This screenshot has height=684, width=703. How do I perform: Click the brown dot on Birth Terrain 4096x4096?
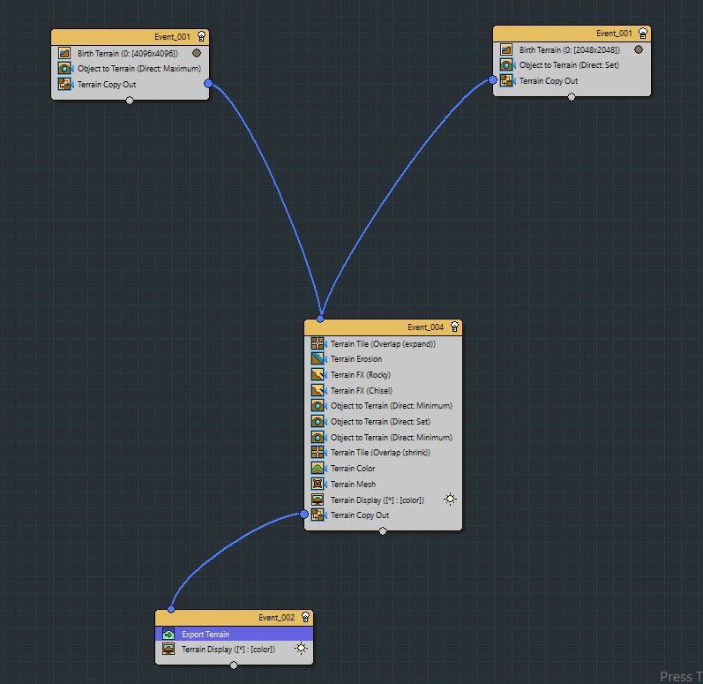(x=197, y=53)
